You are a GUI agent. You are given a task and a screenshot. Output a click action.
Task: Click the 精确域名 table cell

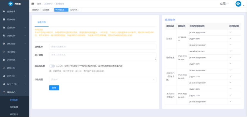(x=171, y=58)
